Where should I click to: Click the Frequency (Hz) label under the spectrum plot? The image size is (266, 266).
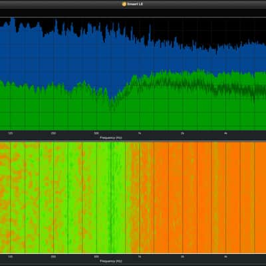(x=111, y=138)
